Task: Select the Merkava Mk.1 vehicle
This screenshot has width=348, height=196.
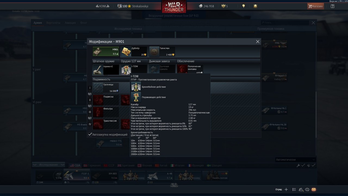Action: click(x=275, y=110)
